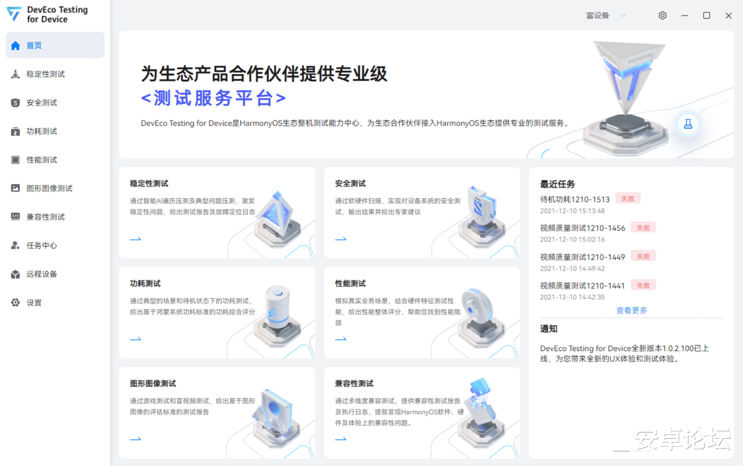743x466 pixels.
Task: Select 首页 in the sidebar
Action: tap(55, 45)
